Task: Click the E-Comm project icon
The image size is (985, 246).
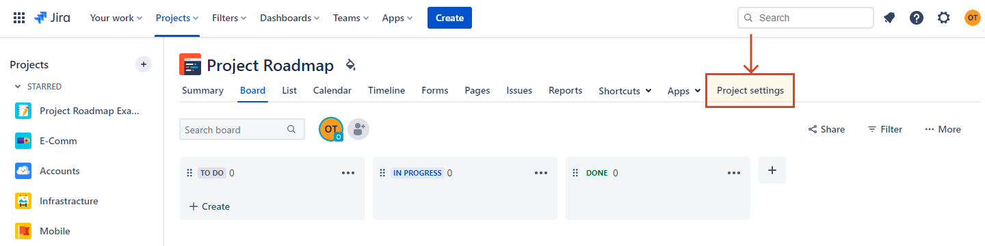Action: pyautogui.click(x=23, y=141)
